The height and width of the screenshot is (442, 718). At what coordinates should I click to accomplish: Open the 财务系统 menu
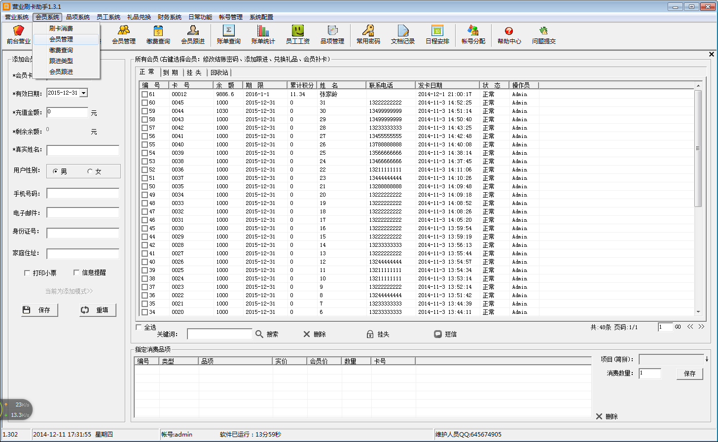[x=170, y=17]
